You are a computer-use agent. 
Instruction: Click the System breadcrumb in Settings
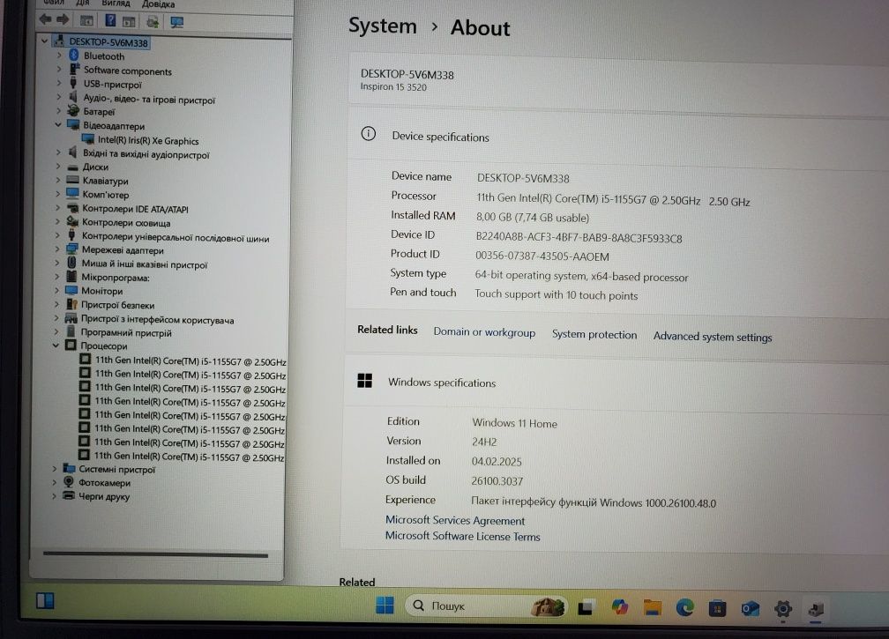pos(383,26)
